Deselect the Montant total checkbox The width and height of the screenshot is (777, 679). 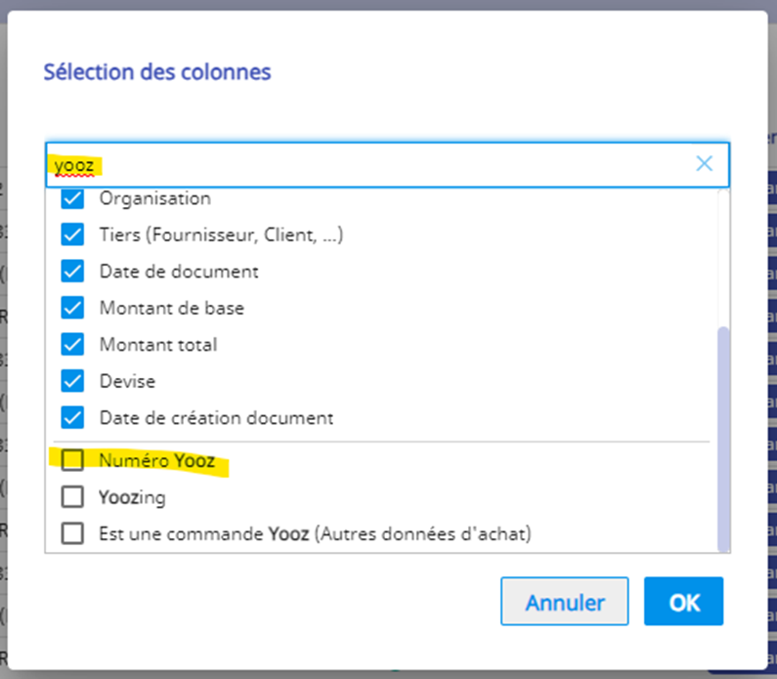(72, 345)
